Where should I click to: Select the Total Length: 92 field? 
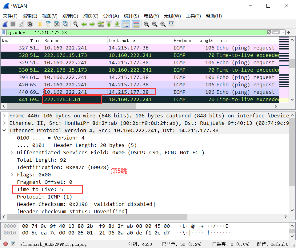pyautogui.click(x=42, y=160)
